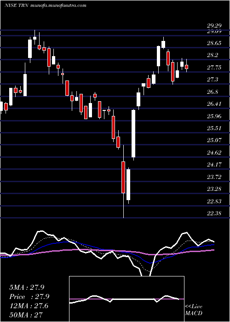Click the 25.51 price level label

(x=214, y=128)
